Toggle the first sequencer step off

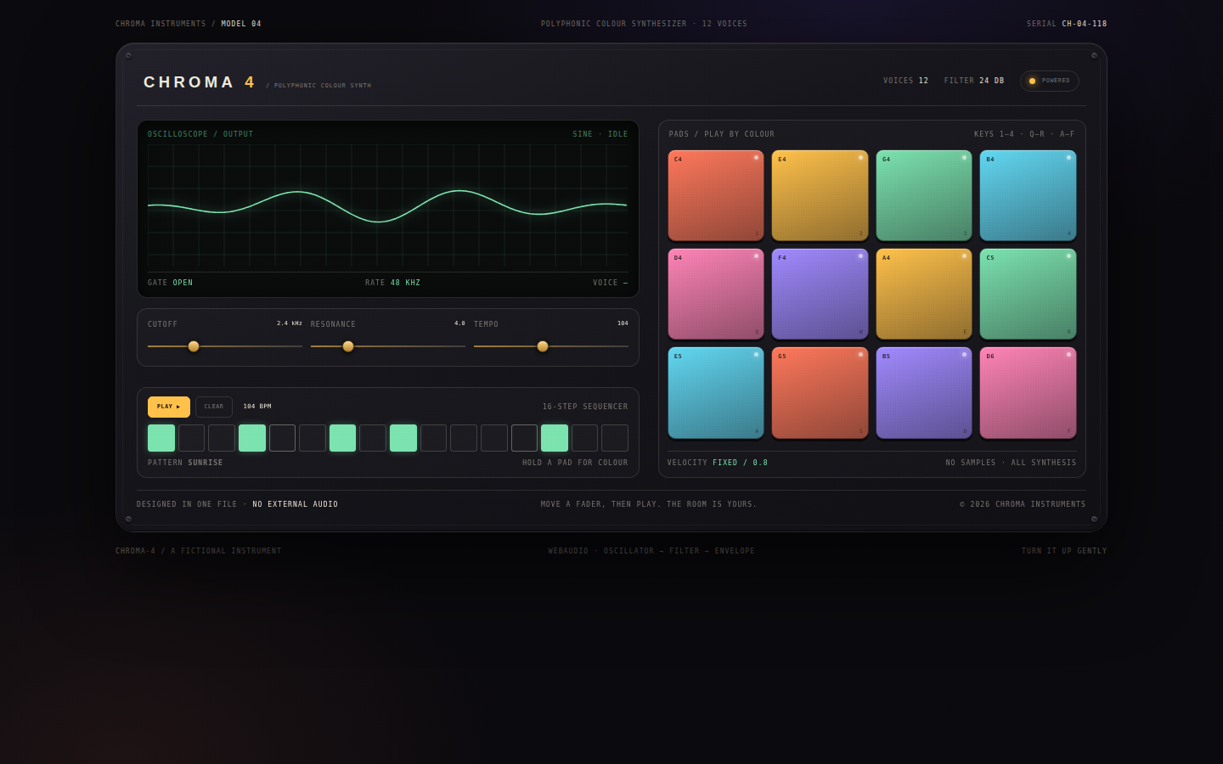(161, 438)
